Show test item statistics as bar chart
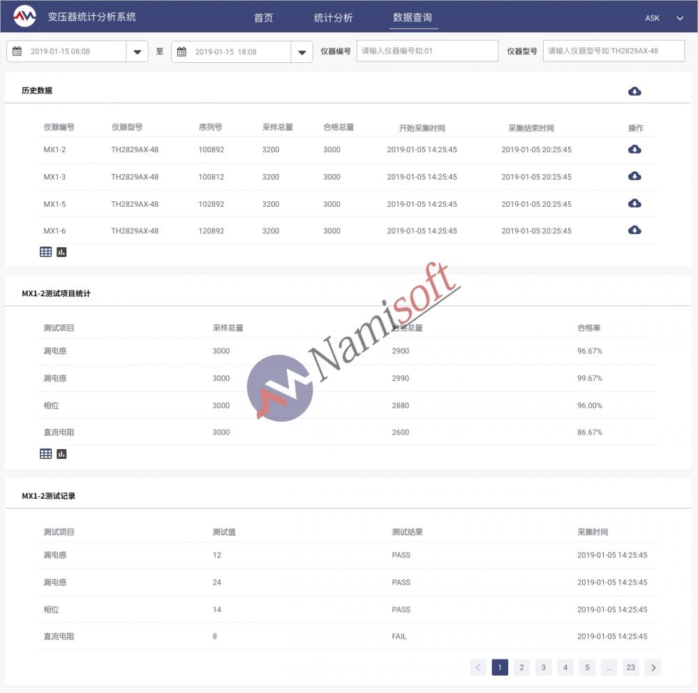This screenshot has height=693, width=698. (61, 454)
